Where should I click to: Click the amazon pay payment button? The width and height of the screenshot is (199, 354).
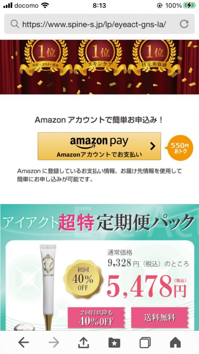99,146
